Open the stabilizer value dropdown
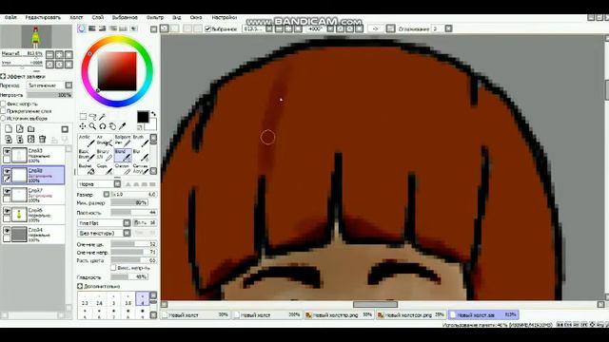This screenshot has height=342, width=609. point(448,28)
